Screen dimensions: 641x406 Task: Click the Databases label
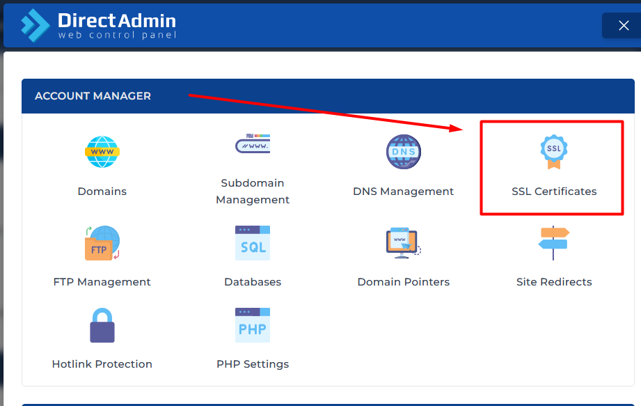(253, 282)
